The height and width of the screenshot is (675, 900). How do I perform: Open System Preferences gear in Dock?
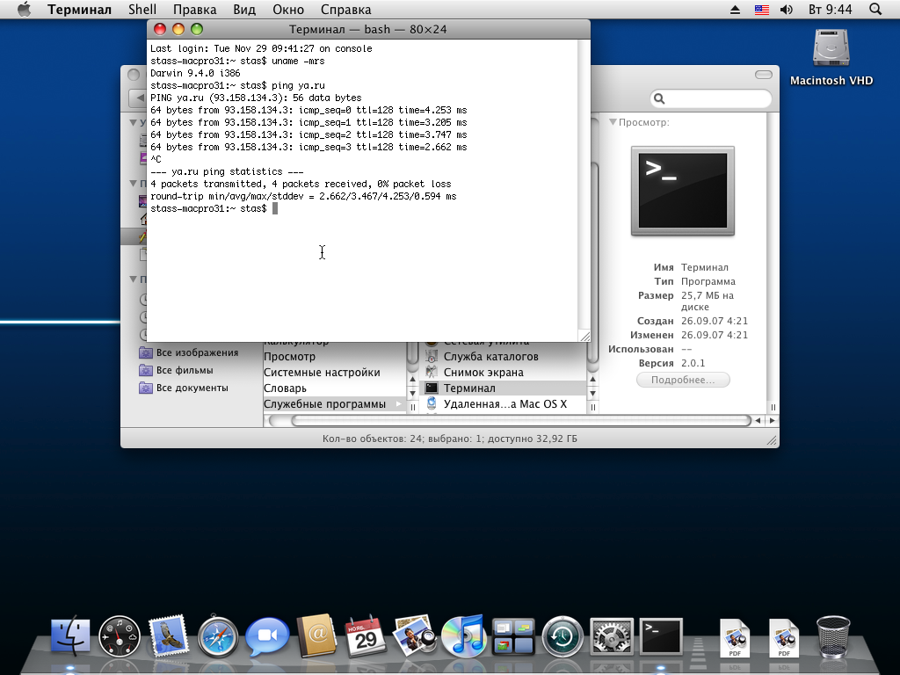(612, 635)
